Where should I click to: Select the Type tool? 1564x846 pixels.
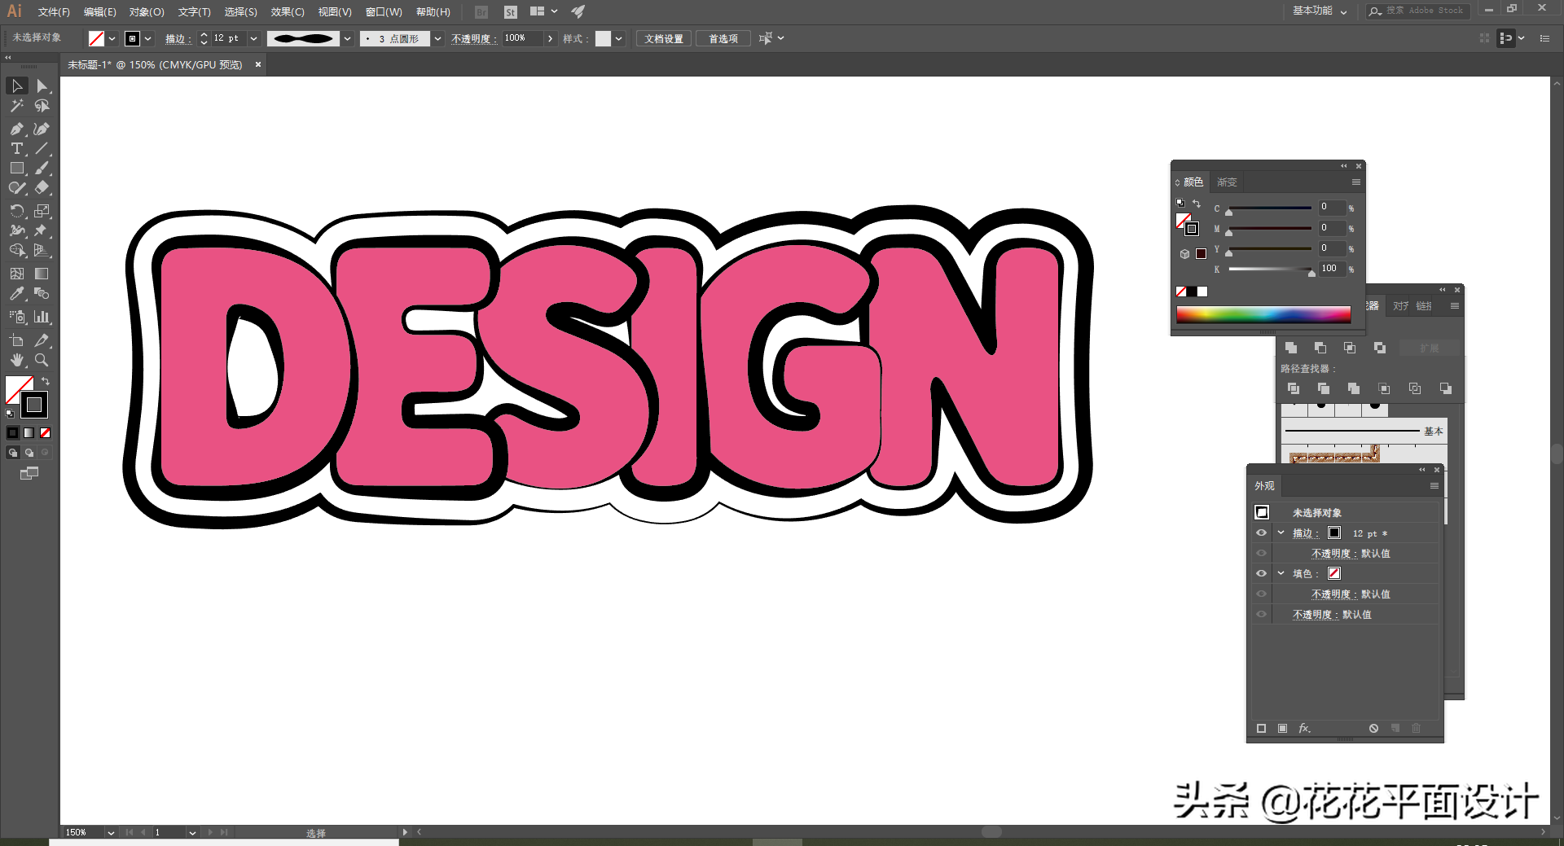tap(16, 148)
